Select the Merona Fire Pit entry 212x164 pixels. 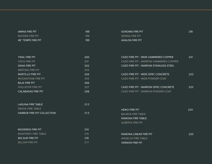click(29, 70)
